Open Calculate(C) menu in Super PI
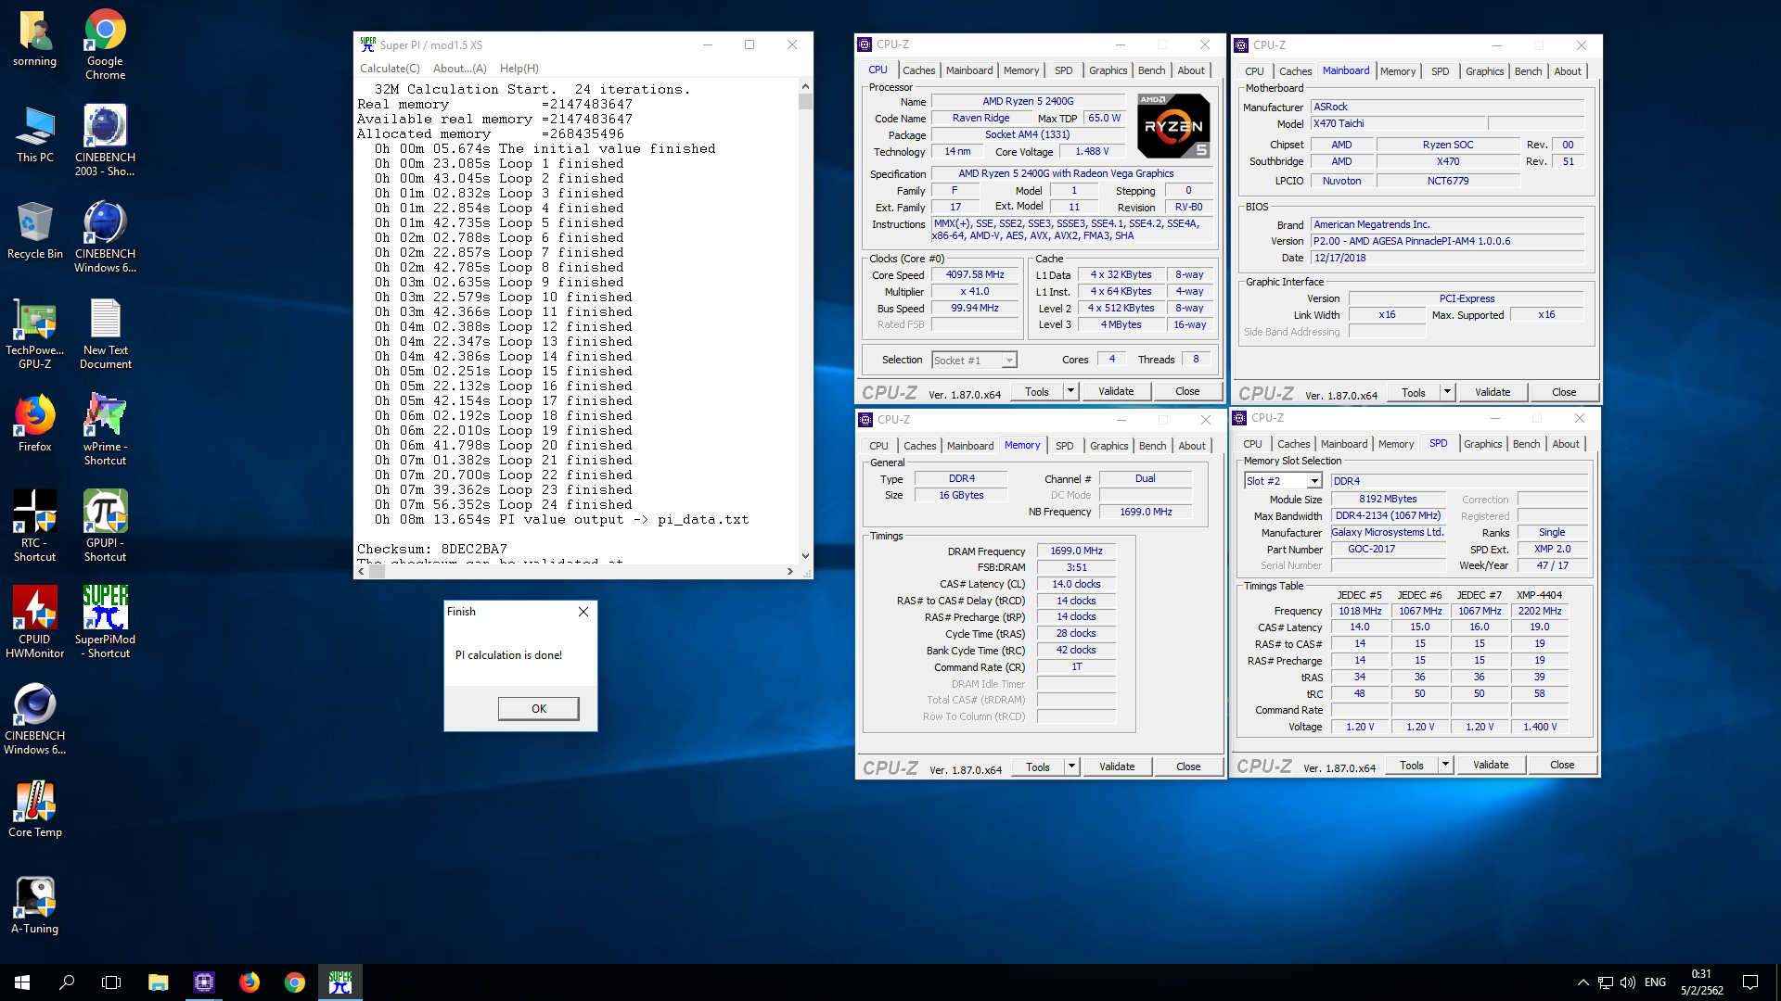This screenshot has height=1001, width=1781. 390,69
